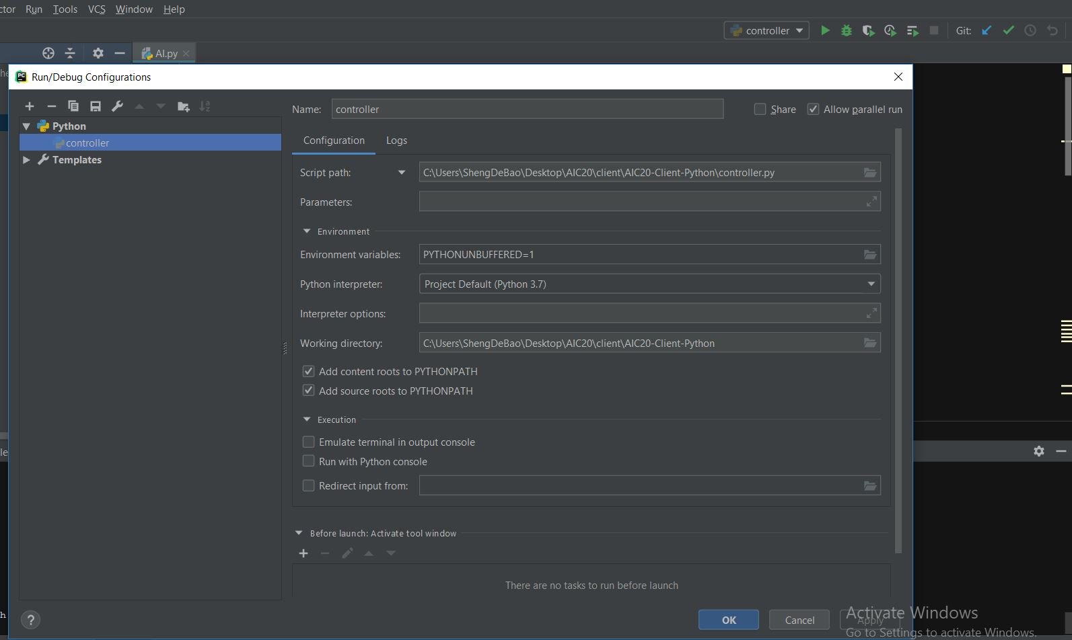The height and width of the screenshot is (640, 1072).
Task: Click the OK button
Action: pos(728,620)
